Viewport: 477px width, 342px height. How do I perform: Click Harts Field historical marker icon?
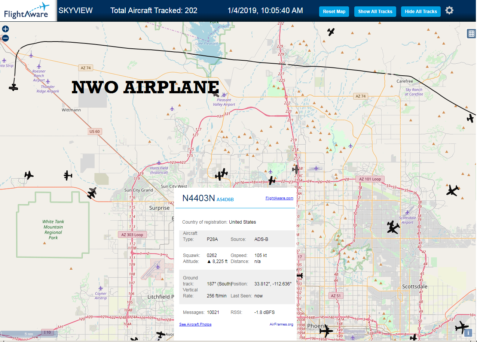(x=159, y=163)
